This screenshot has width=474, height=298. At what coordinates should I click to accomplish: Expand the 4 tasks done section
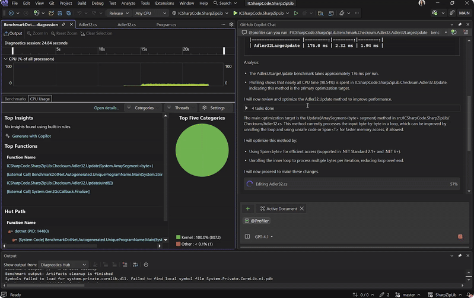point(247,108)
